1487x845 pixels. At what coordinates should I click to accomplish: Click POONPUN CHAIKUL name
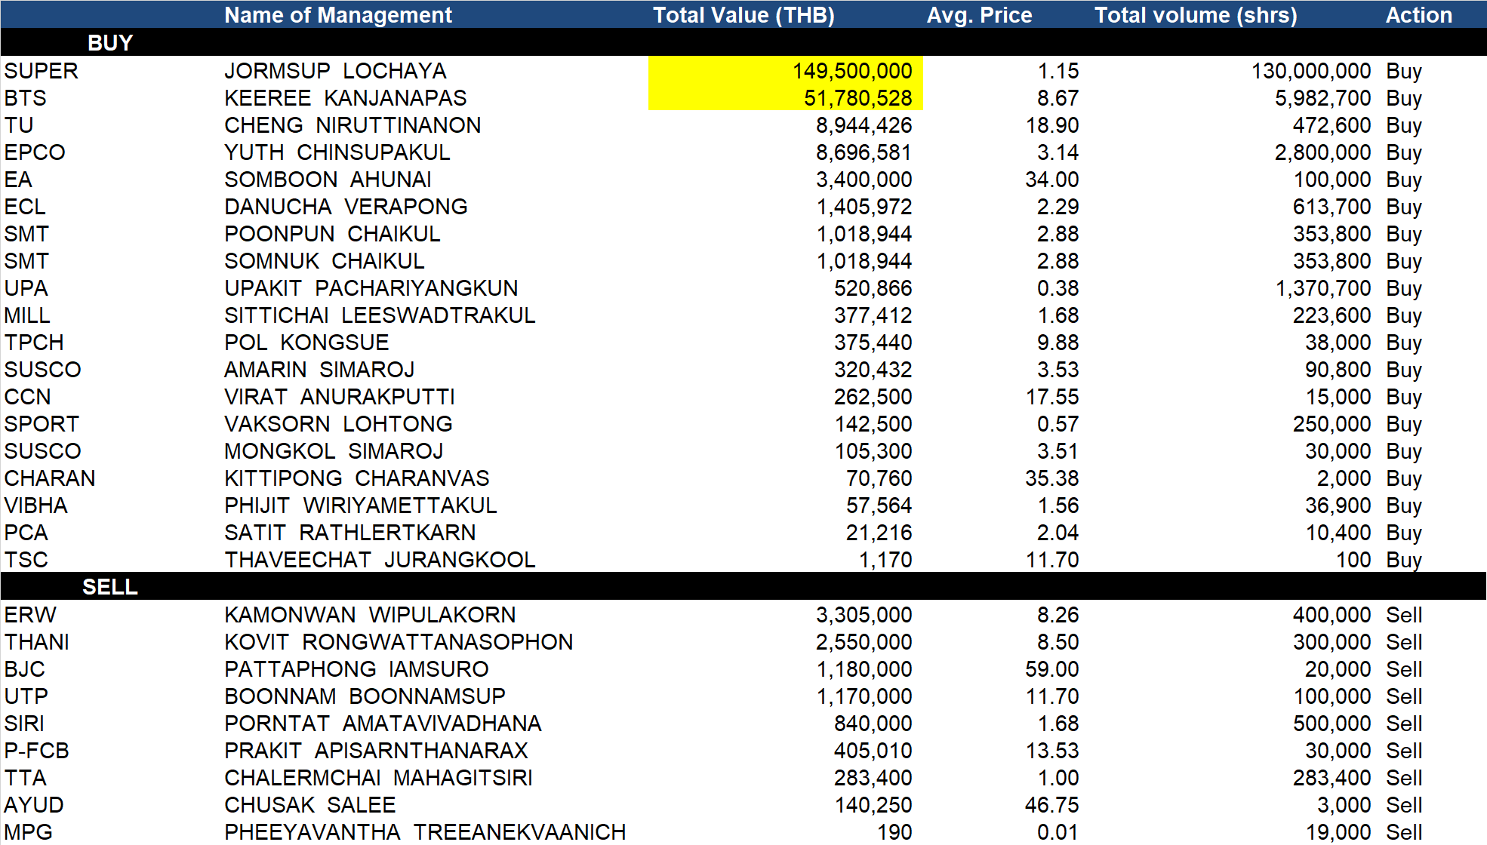pos(332,234)
